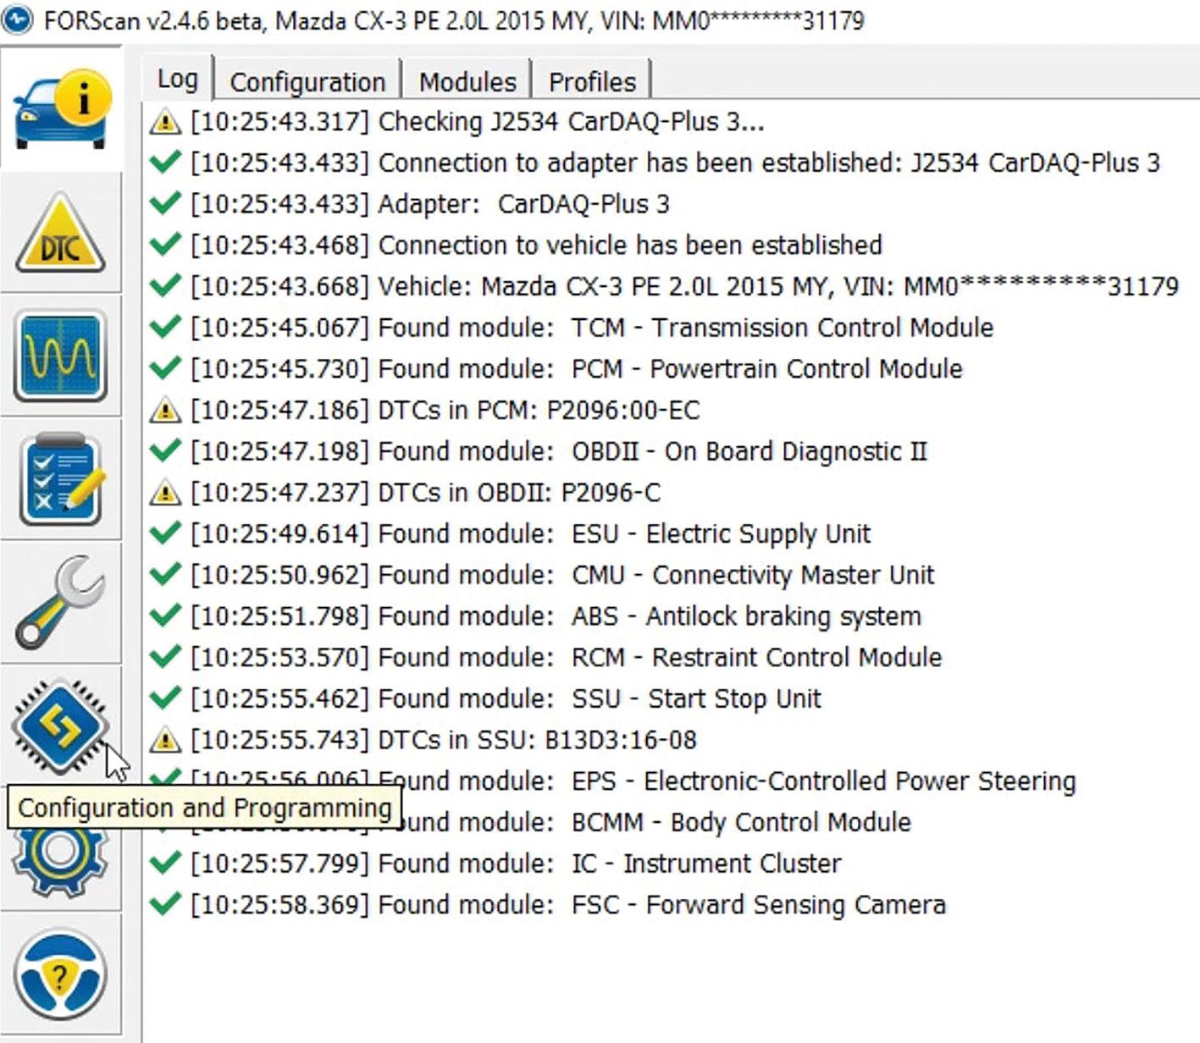Select 'PCM - Powertrain Control Module' line
The image size is (1200, 1043).
pyautogui.click(x=577, y=369)
